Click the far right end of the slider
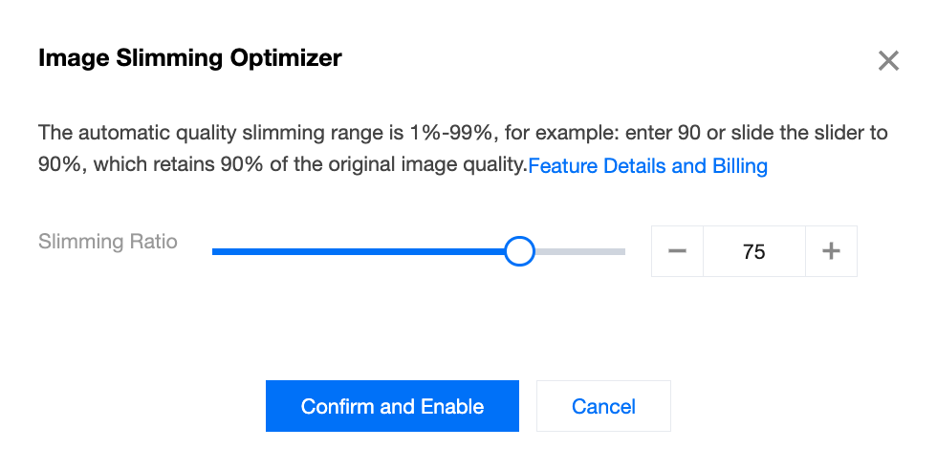Screen dimensions: 937x470 tap(622, 251)
